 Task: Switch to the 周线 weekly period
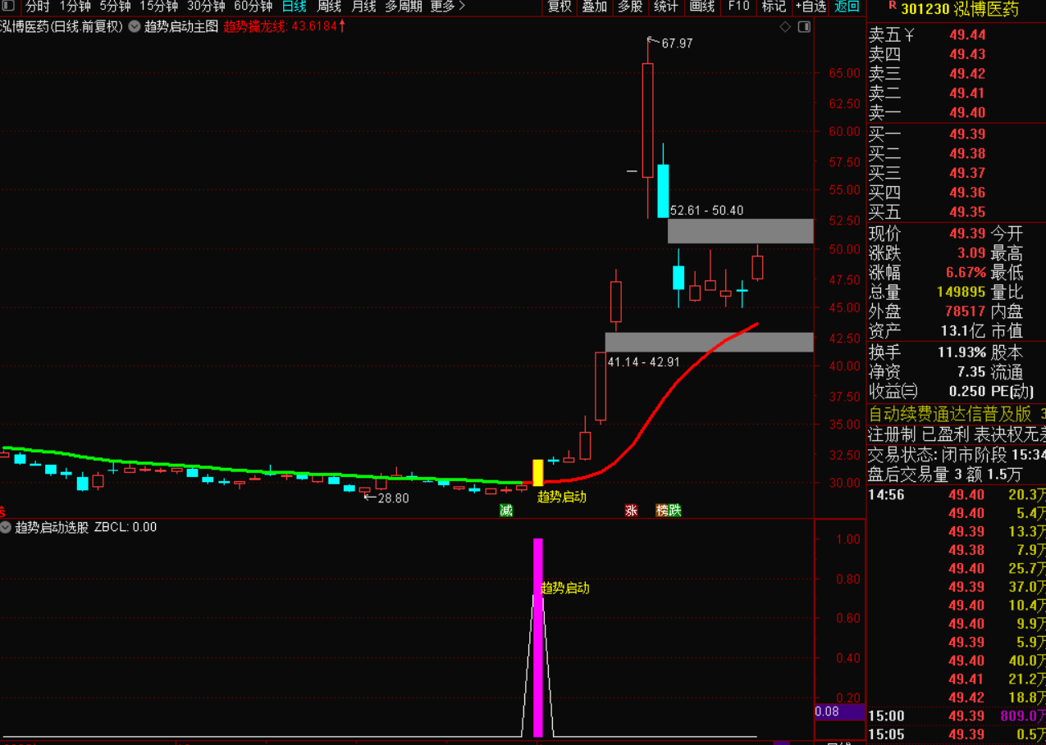click(329, 7)
